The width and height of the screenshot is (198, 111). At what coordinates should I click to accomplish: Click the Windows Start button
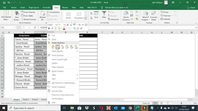pyautogui.click(x=4, y=108)
